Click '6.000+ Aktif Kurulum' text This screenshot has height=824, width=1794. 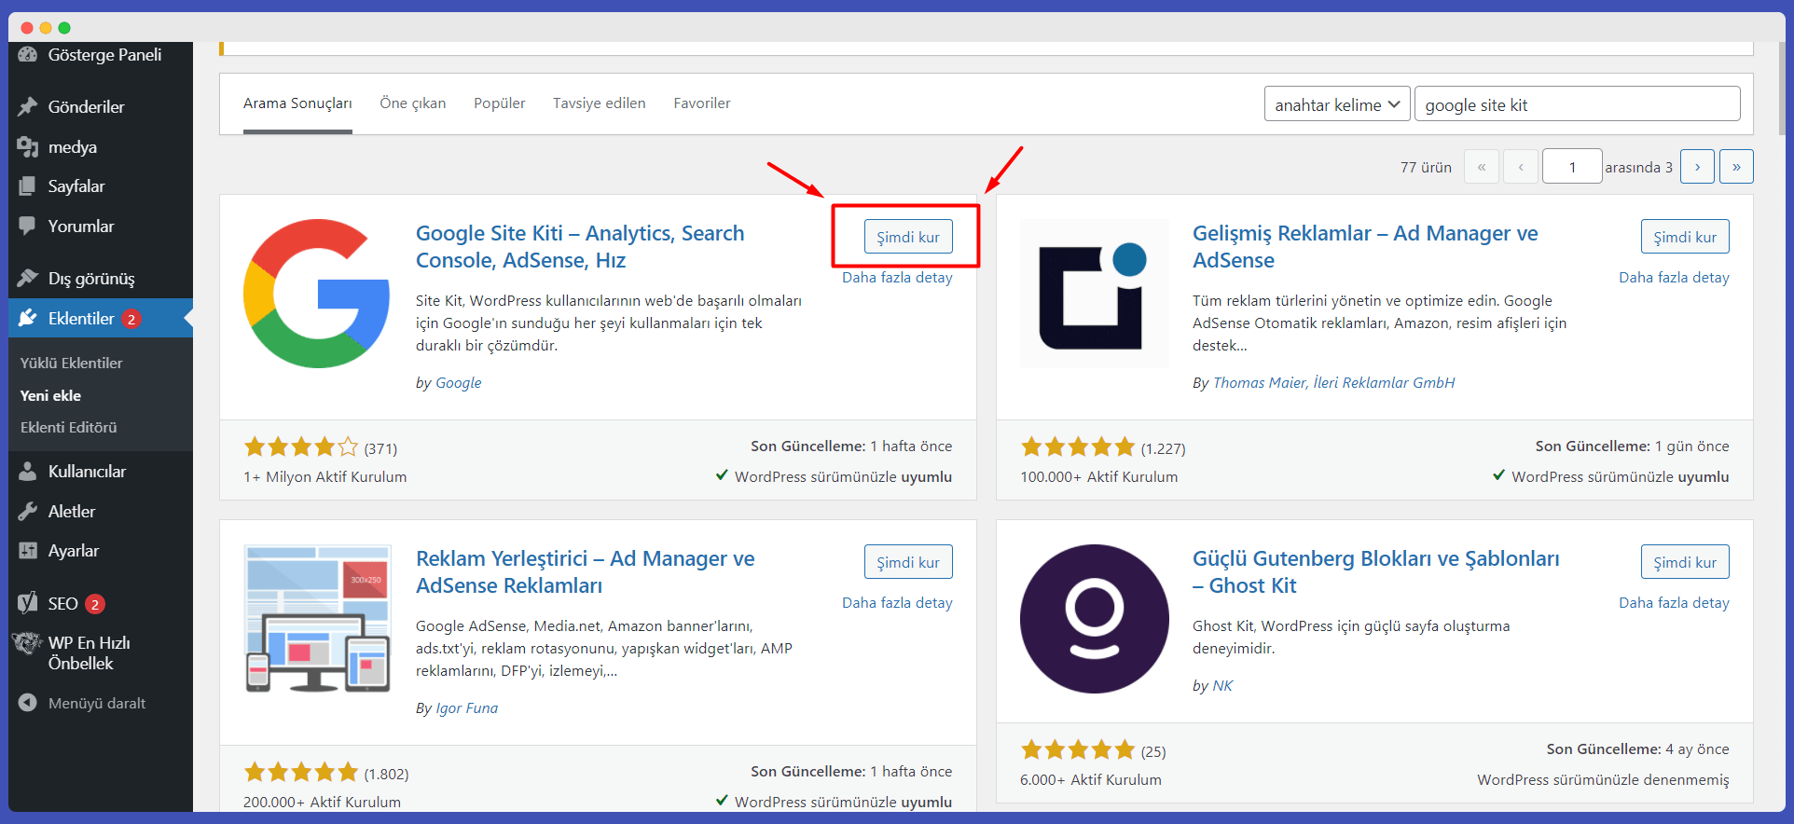coord(1091,780)
